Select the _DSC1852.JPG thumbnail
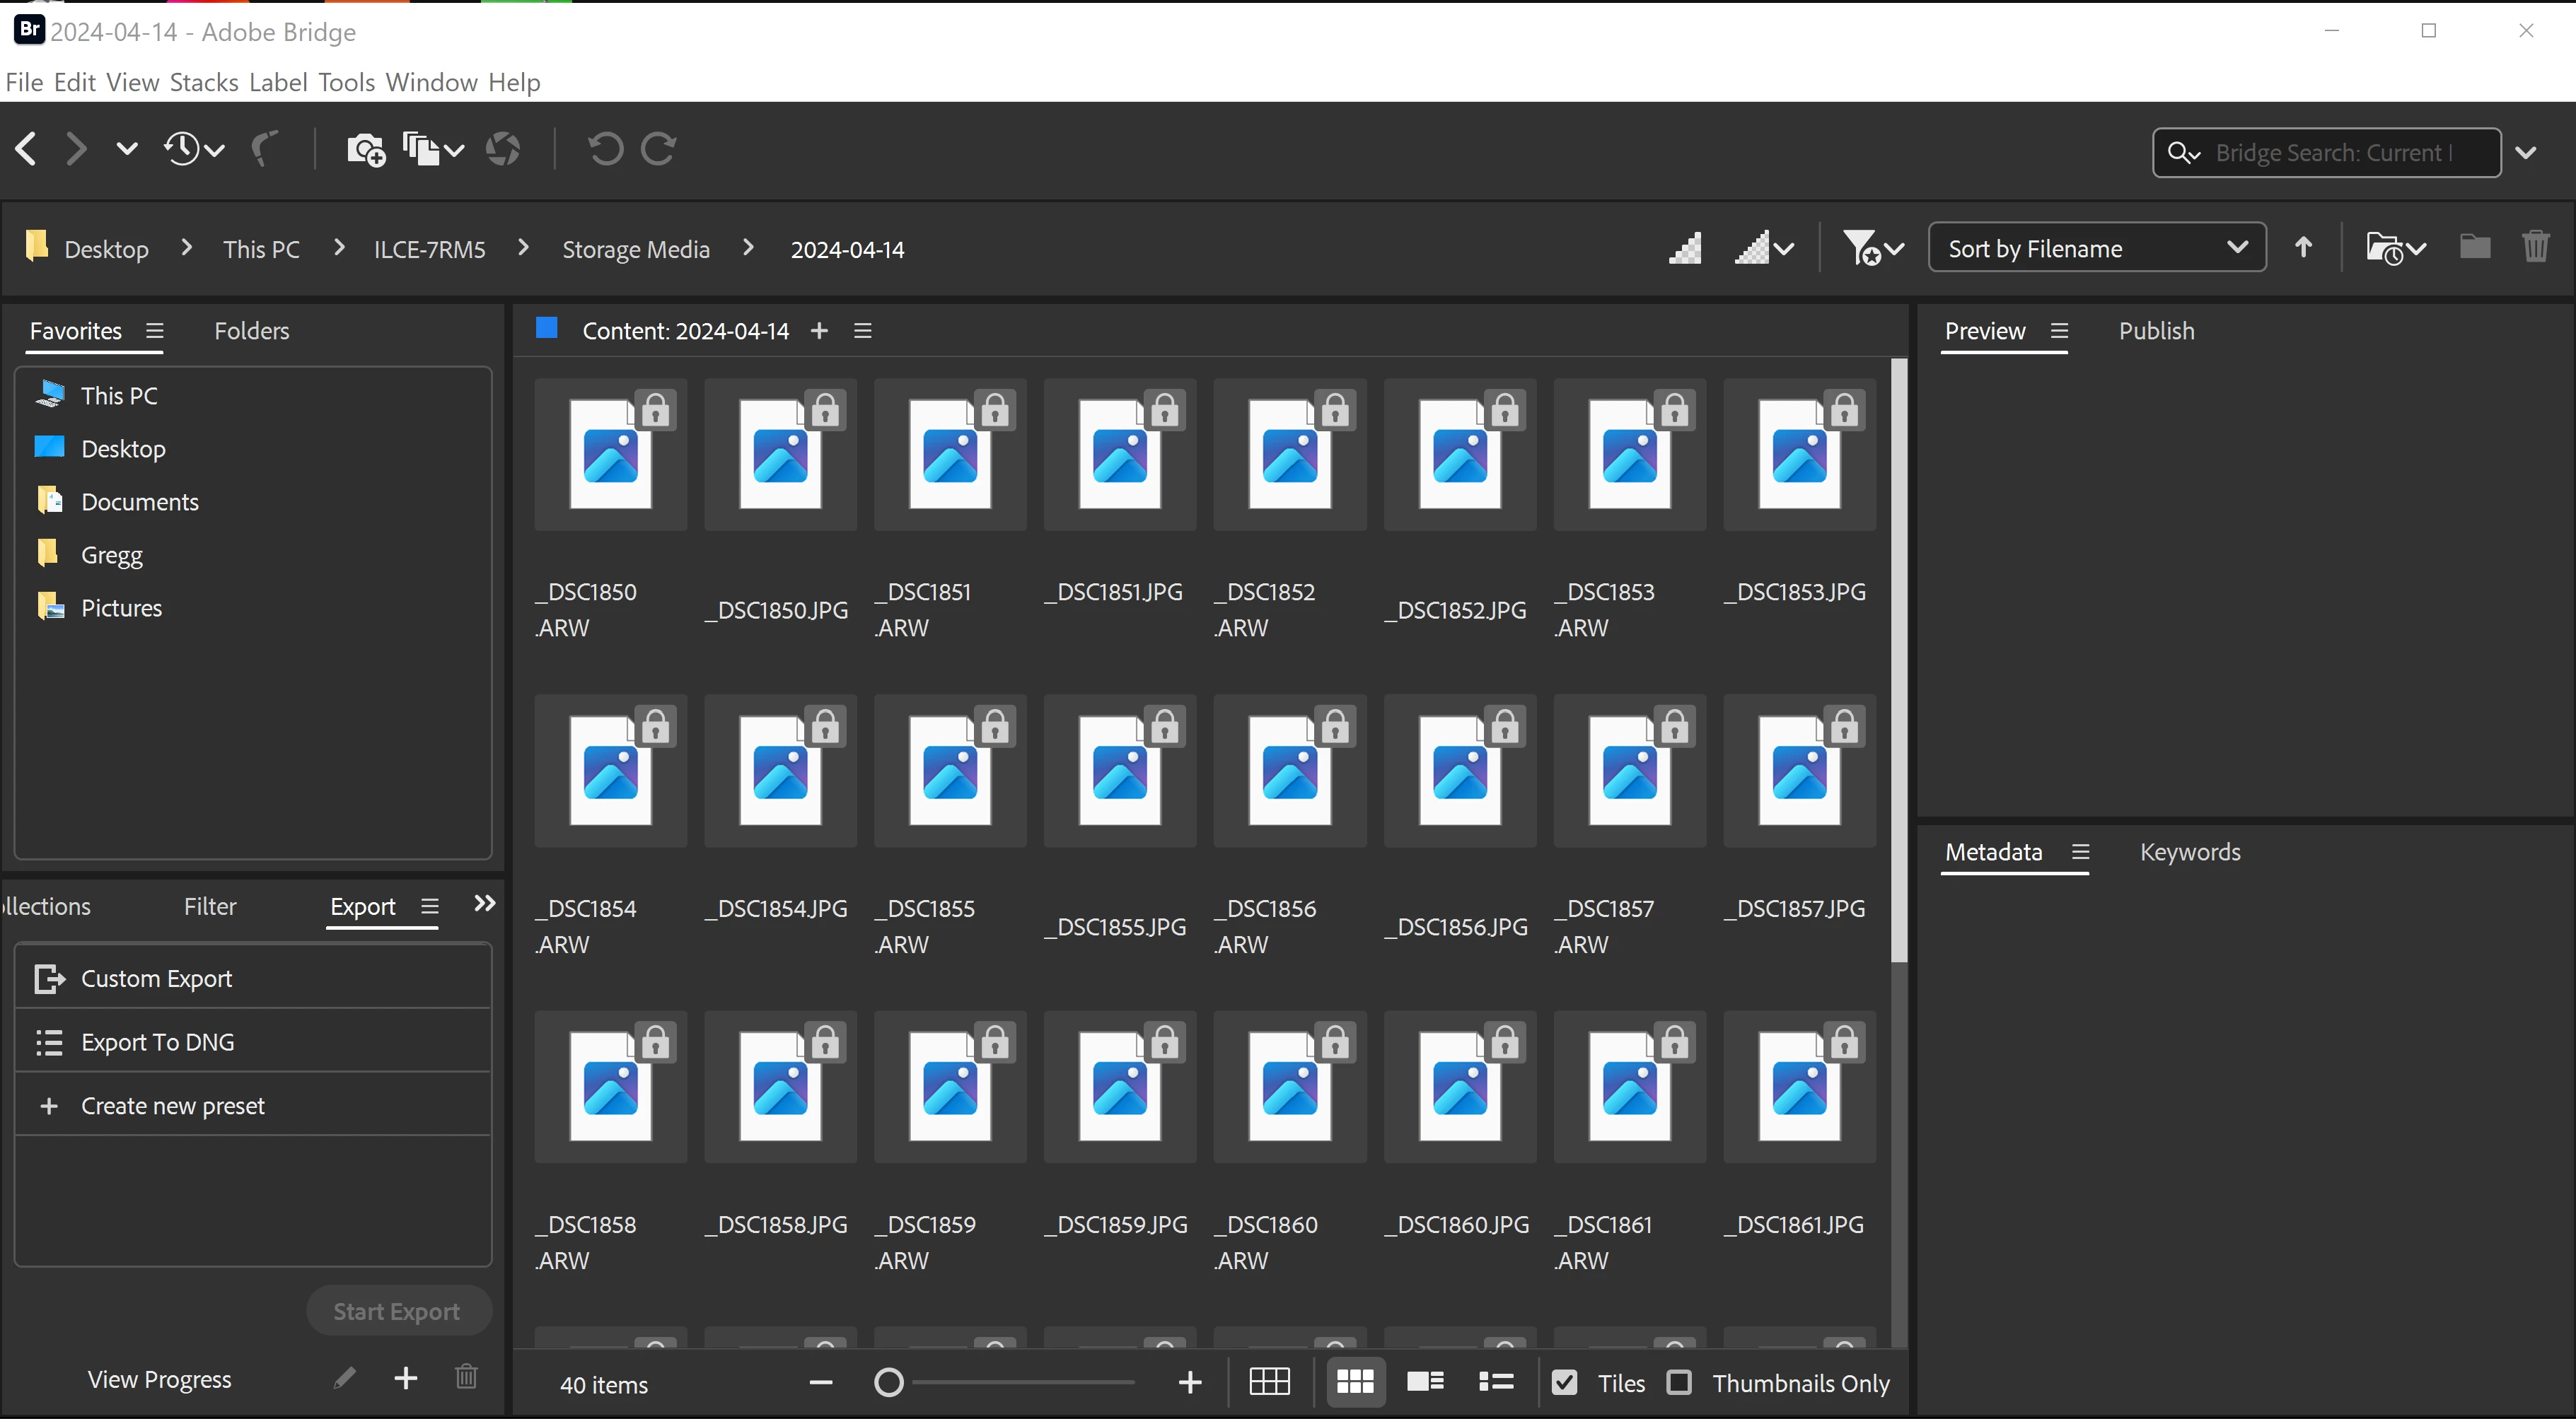The image size is (2576, 1419). pos(1459,455)
